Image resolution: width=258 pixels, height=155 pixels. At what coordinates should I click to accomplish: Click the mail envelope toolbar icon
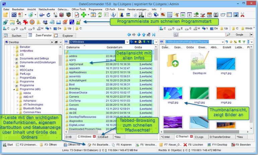coord(149,15)
